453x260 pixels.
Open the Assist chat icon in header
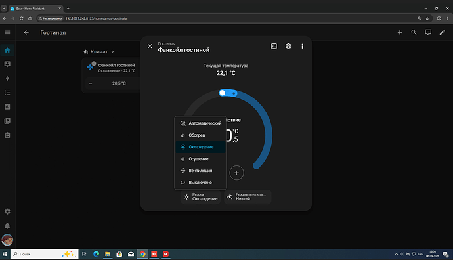(428, 32)
